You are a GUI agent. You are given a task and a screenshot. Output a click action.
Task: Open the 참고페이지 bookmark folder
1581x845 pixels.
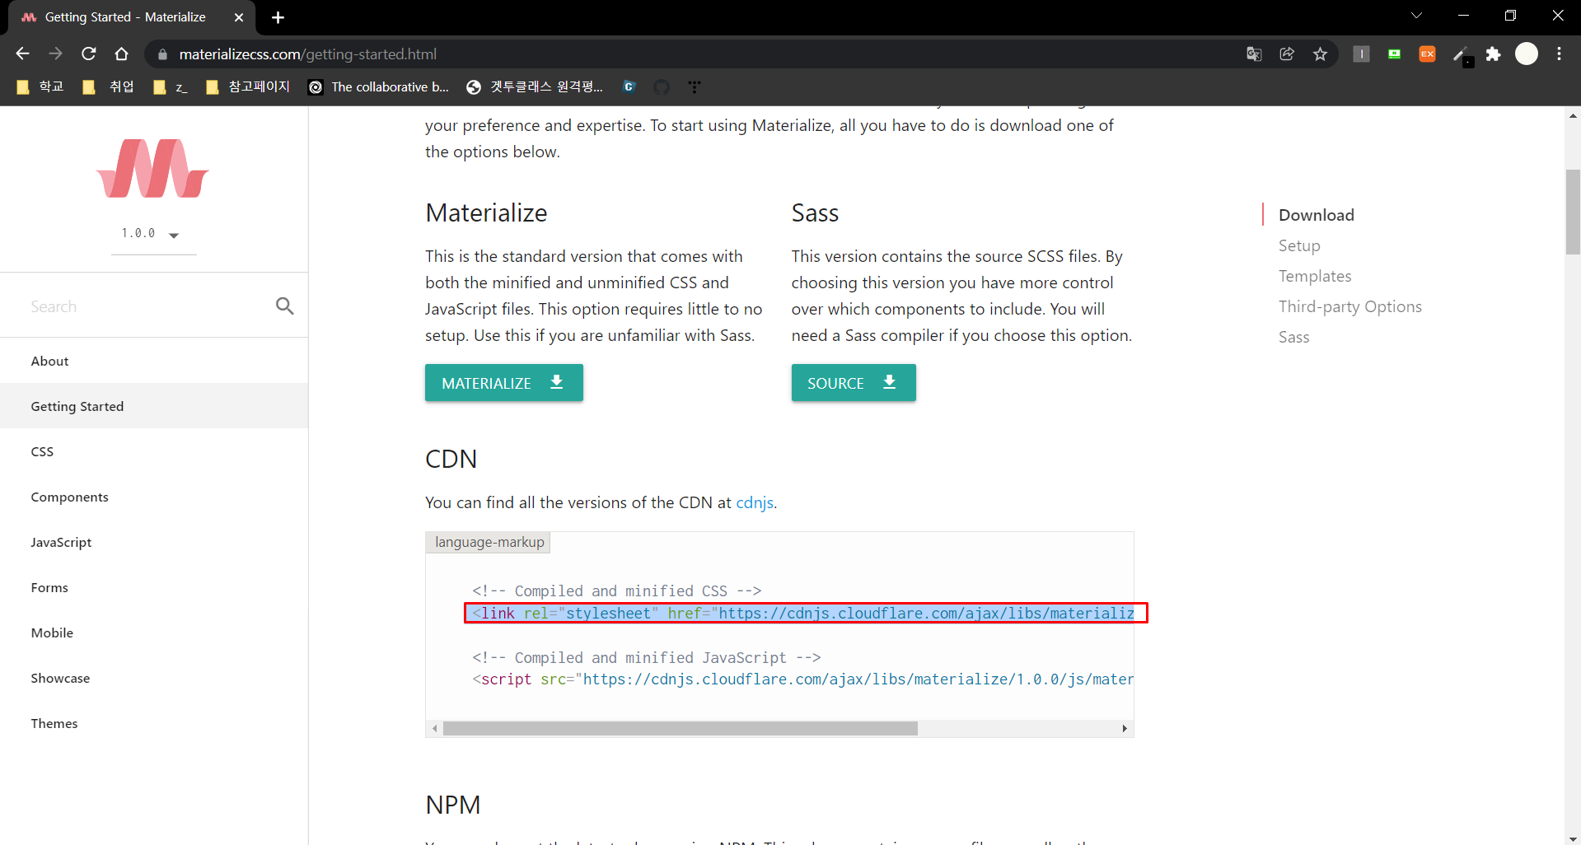coord(248,87)
